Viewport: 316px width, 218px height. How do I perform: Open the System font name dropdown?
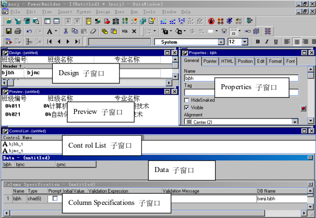(x=221, y=42)
